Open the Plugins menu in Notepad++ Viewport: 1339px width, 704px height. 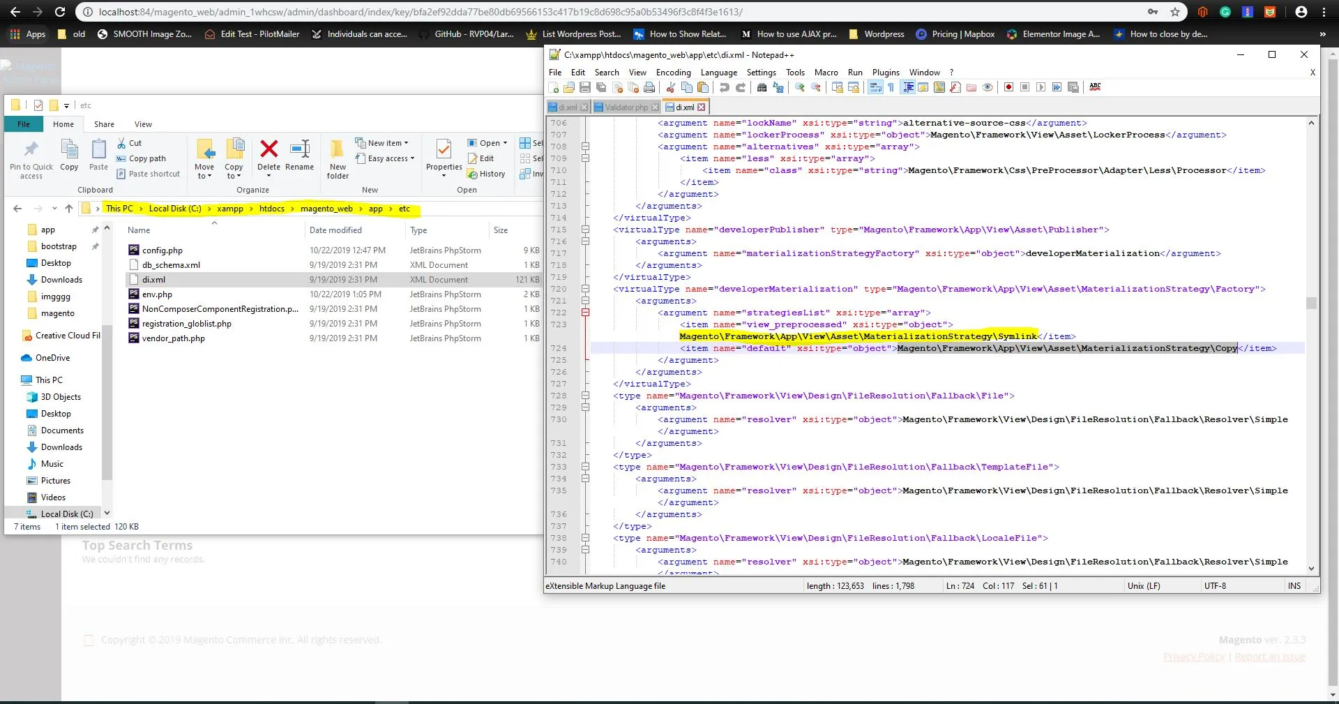pyautogui.click(x=886, y=73)
